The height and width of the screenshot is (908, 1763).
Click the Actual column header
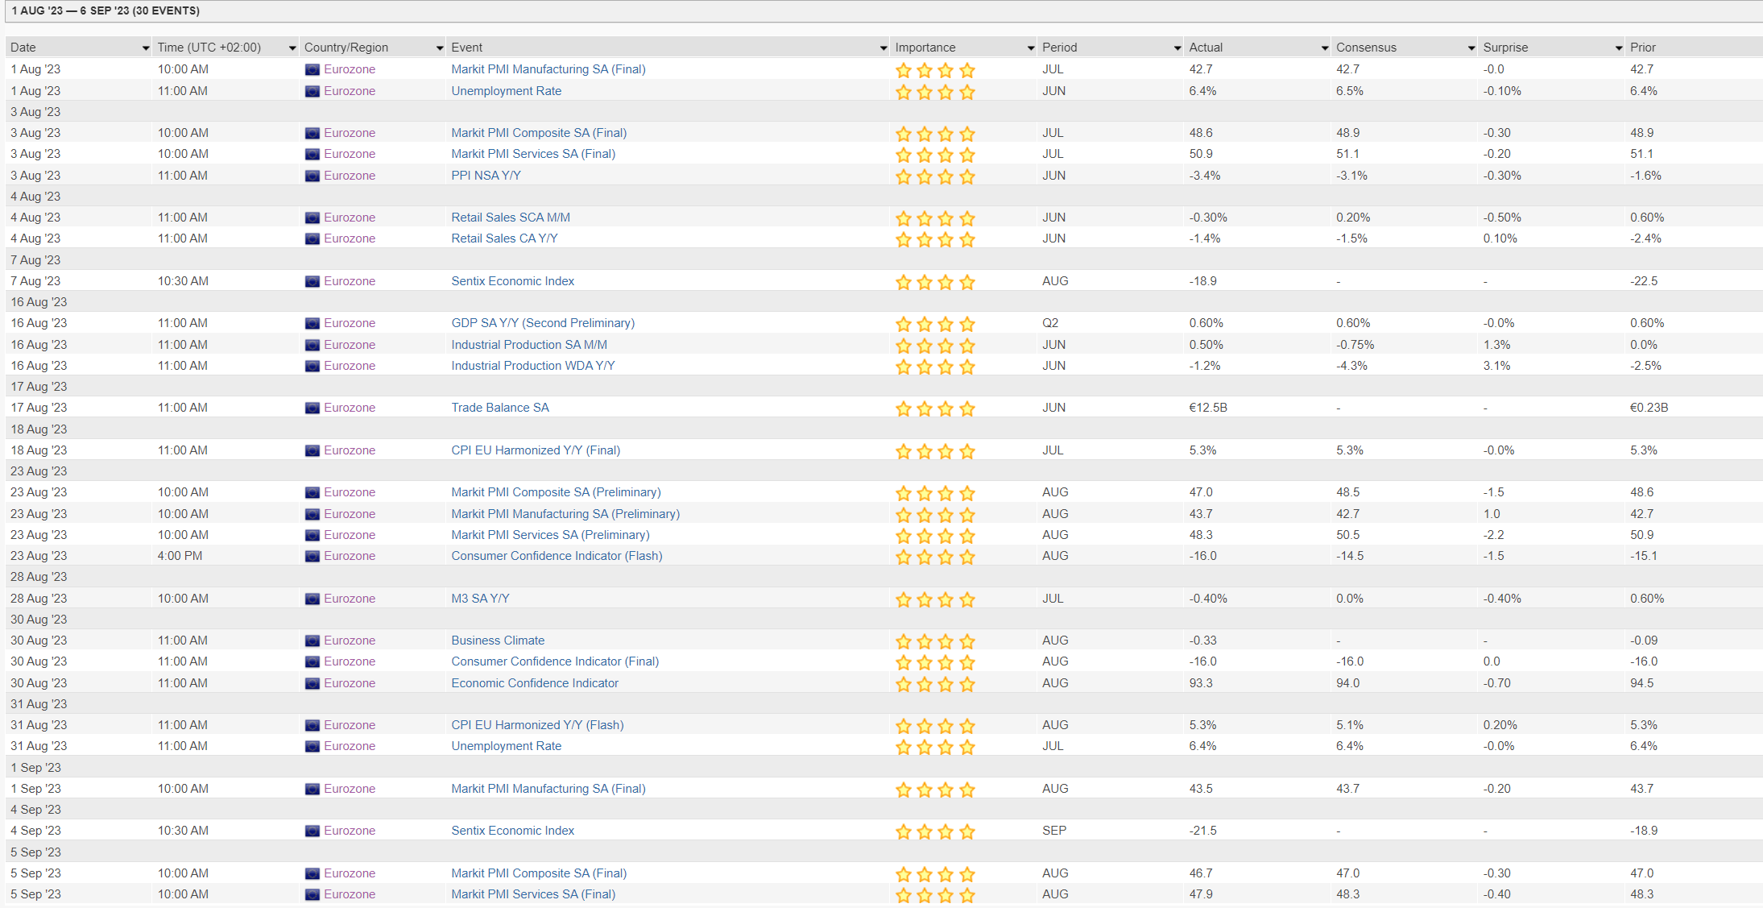tap(1206, 48)
